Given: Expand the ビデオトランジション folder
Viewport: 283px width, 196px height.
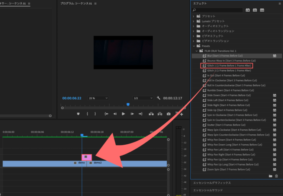Looking at the screenshot, I should 194,41.
